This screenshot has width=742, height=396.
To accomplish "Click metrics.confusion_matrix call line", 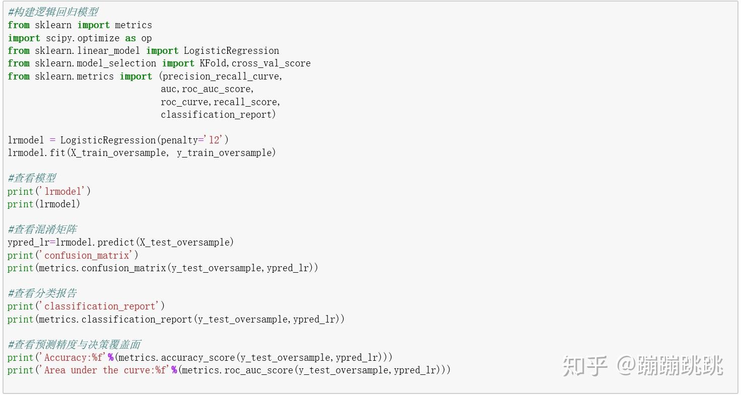I will [163, 268].
